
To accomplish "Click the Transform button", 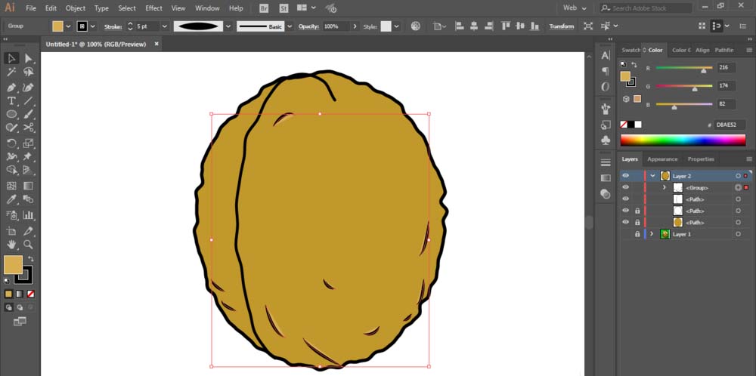I will coord(562,26).
